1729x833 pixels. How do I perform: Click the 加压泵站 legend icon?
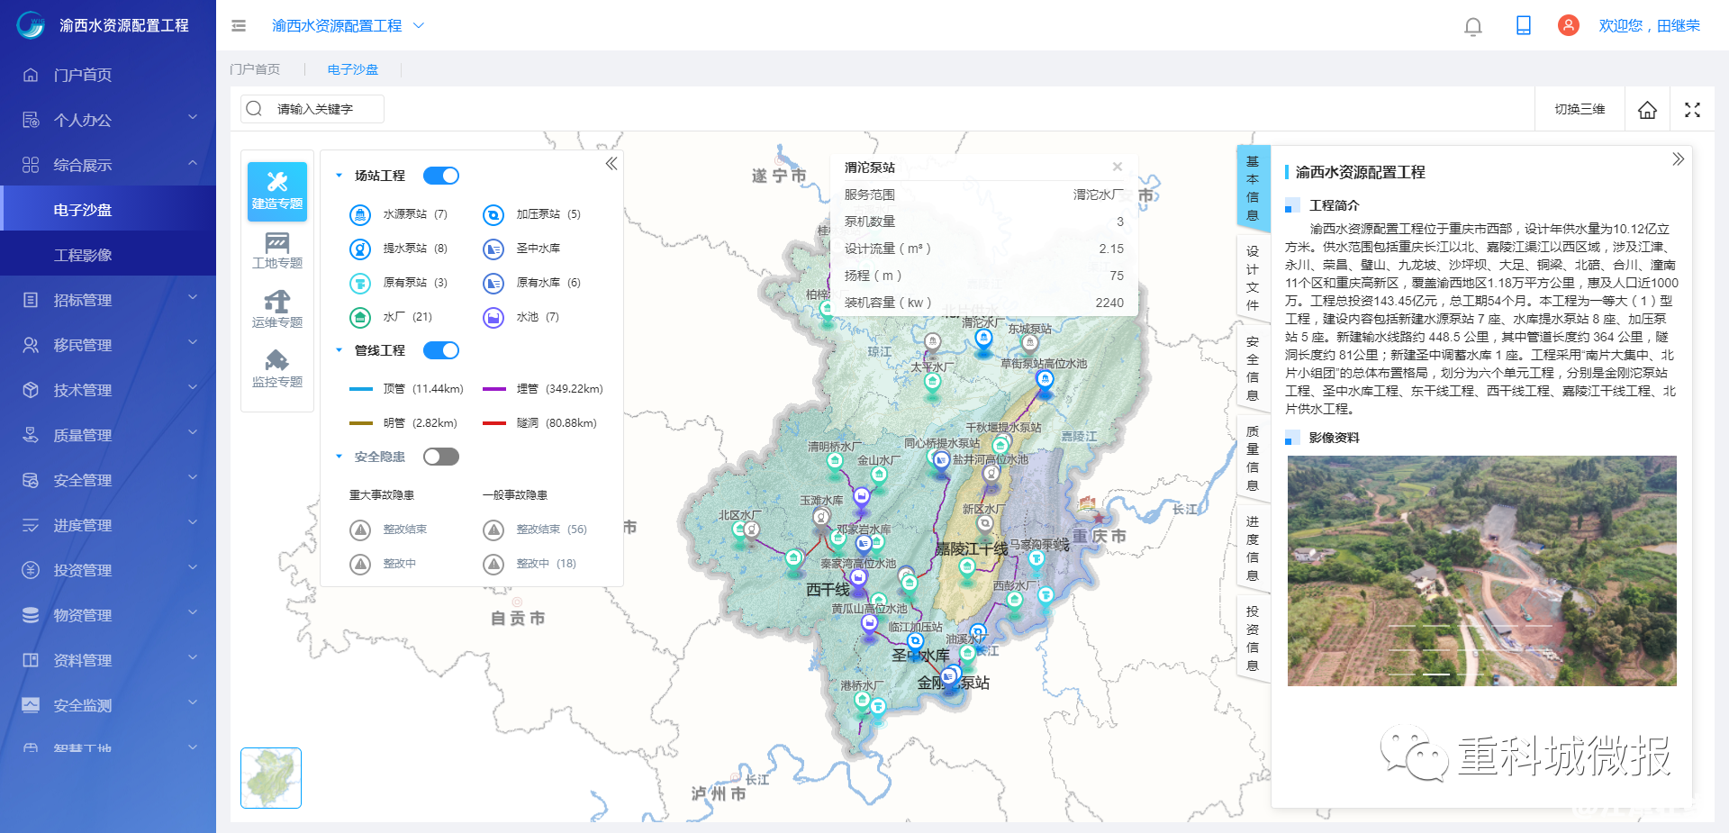(493, 214)
